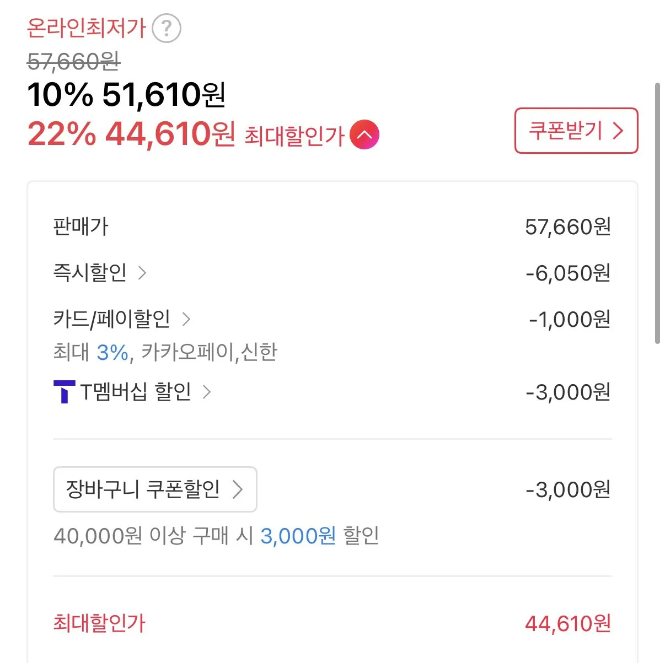Screen dimensions: 665x663
Task: Open the T멤버십 할인 link
Action: click(136, 392)
